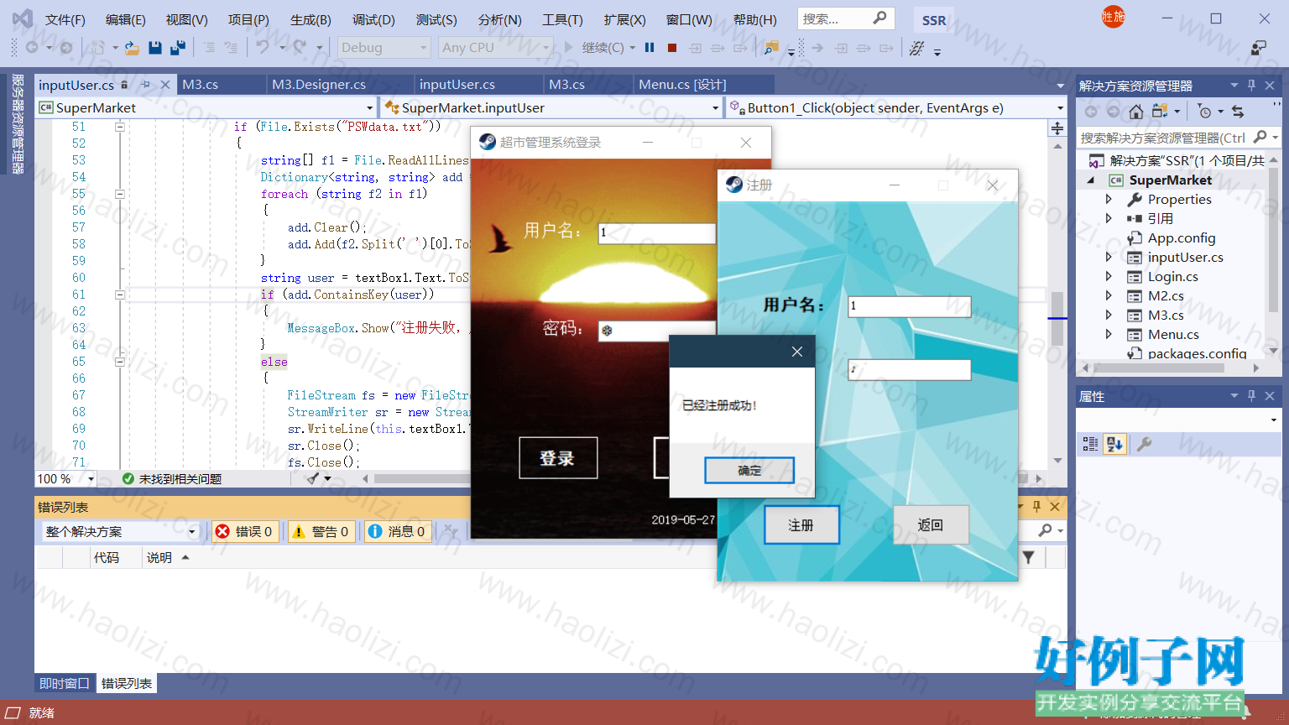Click the Undo arrow in the toolbar
The width and height of the screenshot is (1289, 725).
pyautogui.click(x=263, y=48)
